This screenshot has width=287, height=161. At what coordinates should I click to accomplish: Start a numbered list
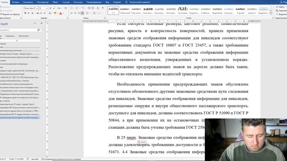click(x=78, y=8)
